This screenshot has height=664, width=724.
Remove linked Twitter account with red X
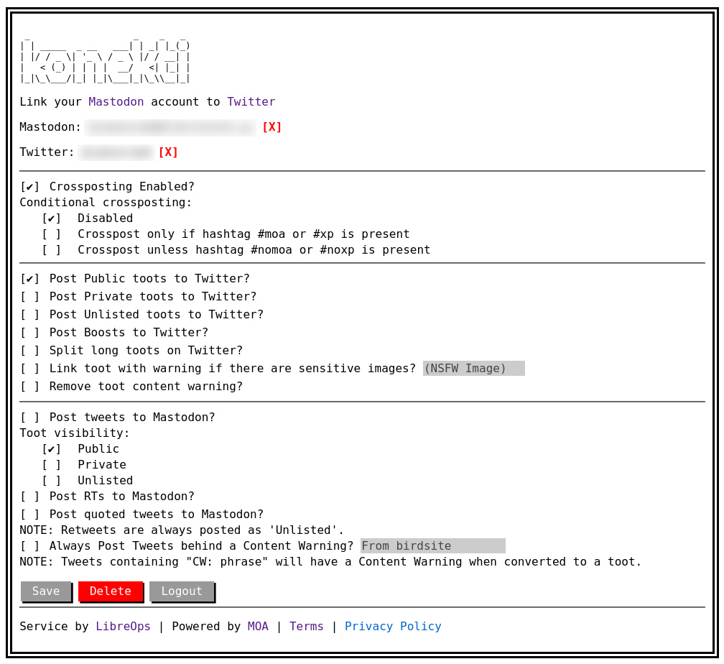pyautogui.click(x=168, y=152)
